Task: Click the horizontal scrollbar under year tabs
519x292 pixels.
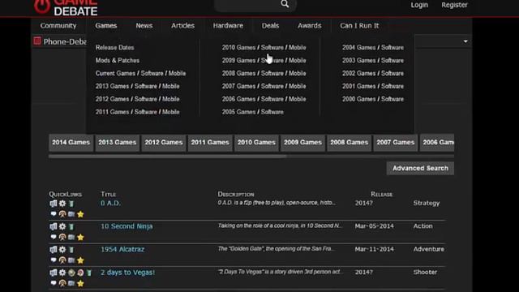Action: 168,156
